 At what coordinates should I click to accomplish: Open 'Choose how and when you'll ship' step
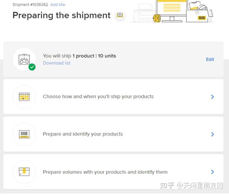click(x=98, y=97)
